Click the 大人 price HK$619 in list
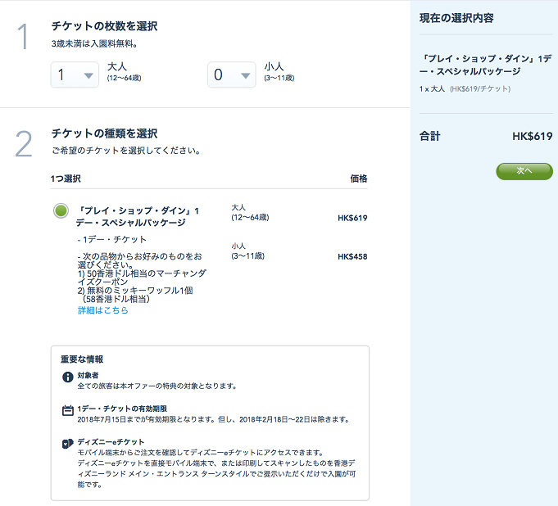558x506 pixels. tap(352, 219)
